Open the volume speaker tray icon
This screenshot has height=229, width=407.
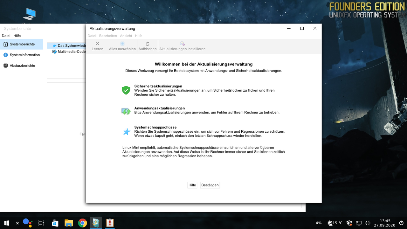coord(368,223)
